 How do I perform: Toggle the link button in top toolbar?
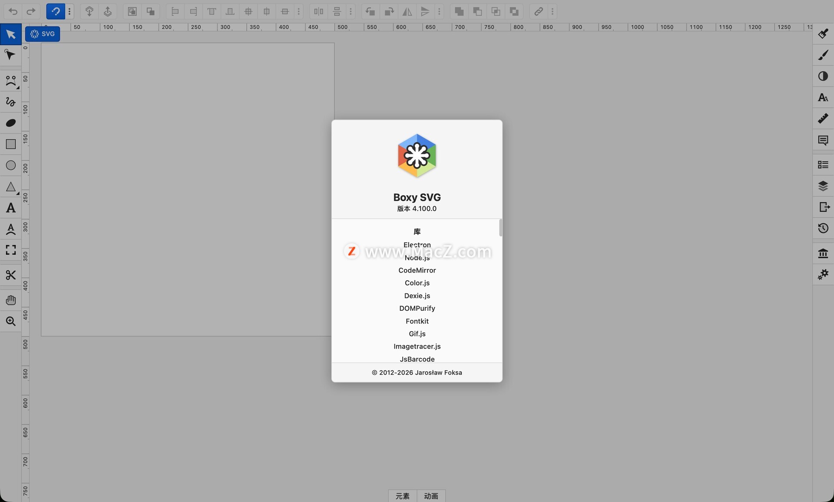tap(538, 11)
